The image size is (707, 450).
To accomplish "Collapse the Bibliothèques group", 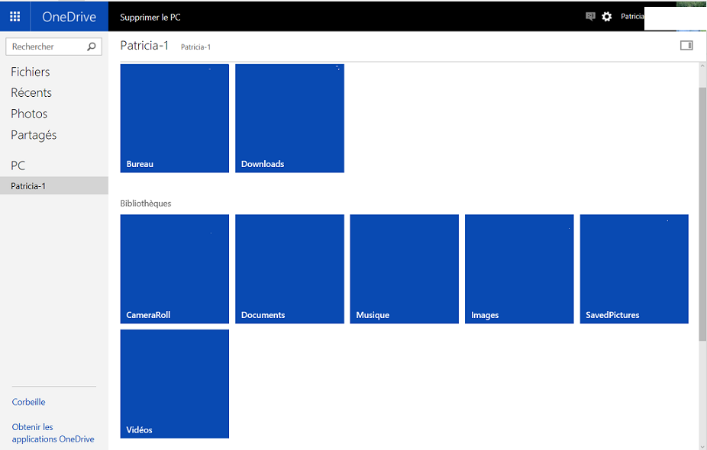I will 145,203.
